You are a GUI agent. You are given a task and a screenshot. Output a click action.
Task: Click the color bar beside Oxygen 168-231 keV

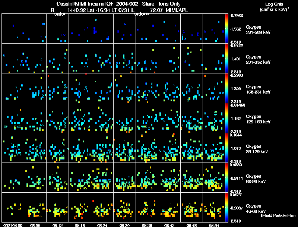(226, 88)
